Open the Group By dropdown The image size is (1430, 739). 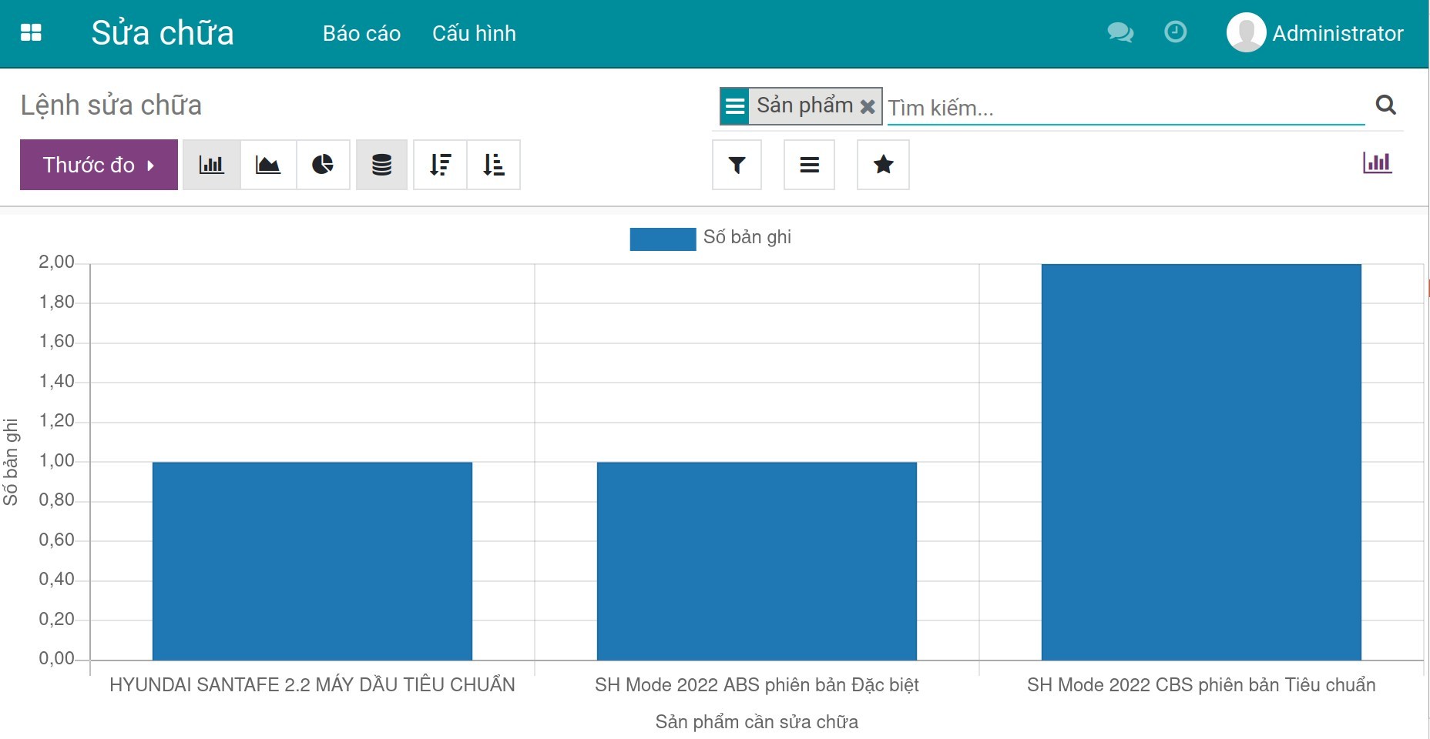click(809, 165)
